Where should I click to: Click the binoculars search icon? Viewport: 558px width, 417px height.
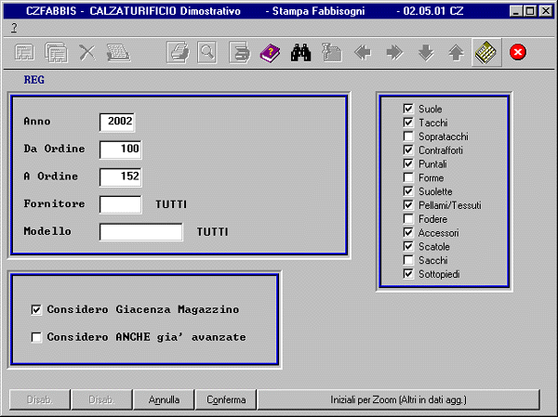coord(300,53)
